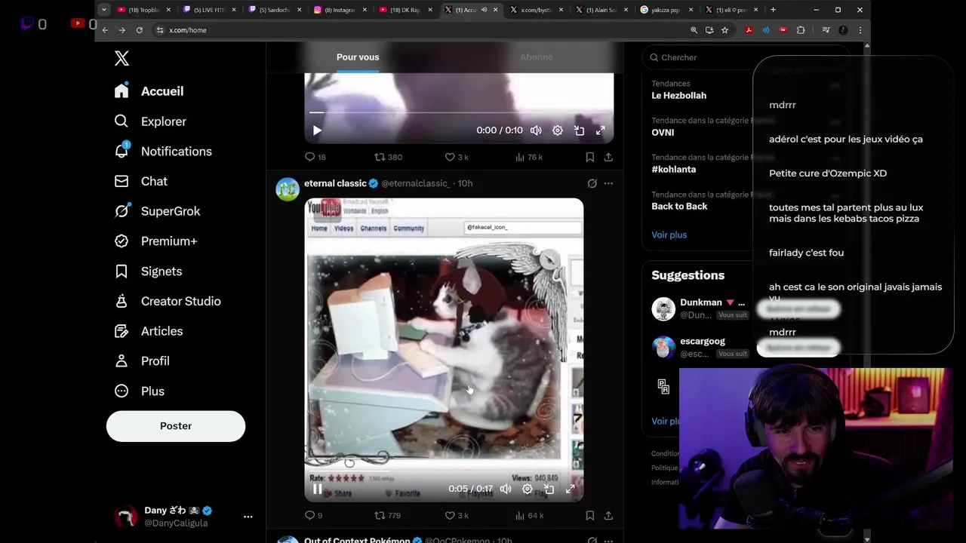The height and width of the screenshot is (543, 966).
Task: Switch to Pour vous tab
Action: [358, 57]
